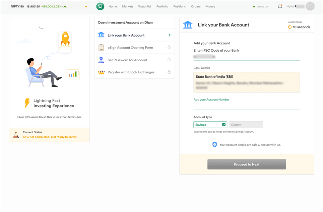Open the notifications bell
The image size is (323, 212).
280,6
